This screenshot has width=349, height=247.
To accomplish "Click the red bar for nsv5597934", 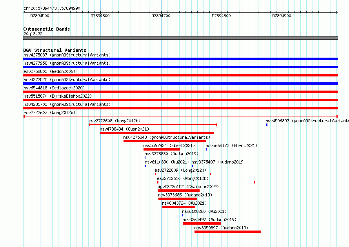I will click(162, 149).
